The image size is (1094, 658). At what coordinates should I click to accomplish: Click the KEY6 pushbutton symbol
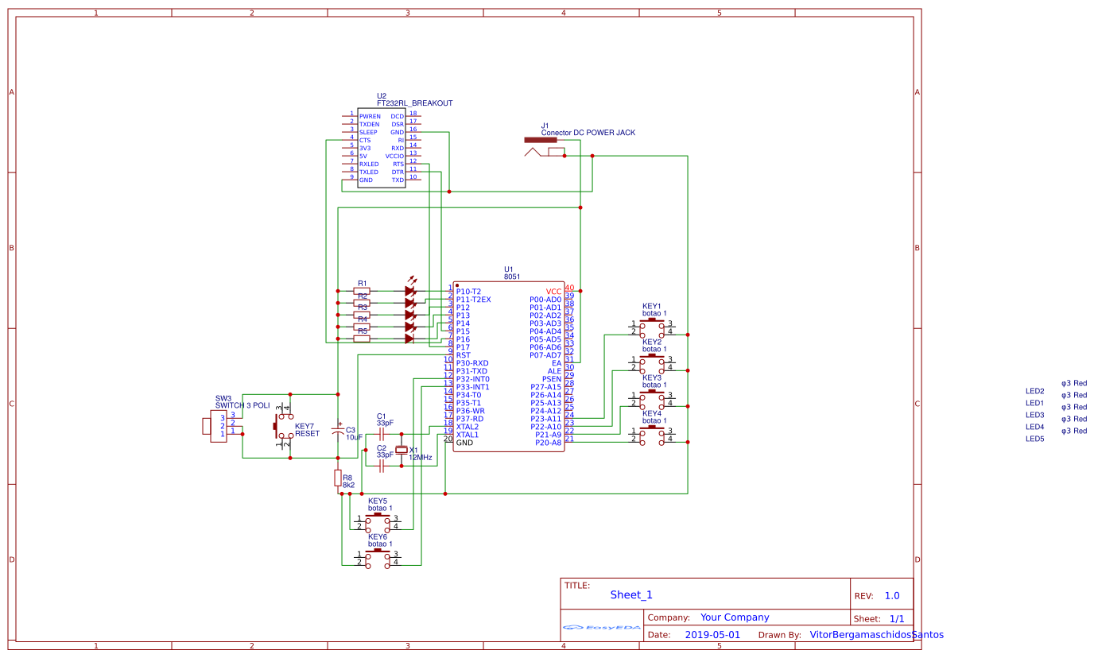(x=378, y=558)
